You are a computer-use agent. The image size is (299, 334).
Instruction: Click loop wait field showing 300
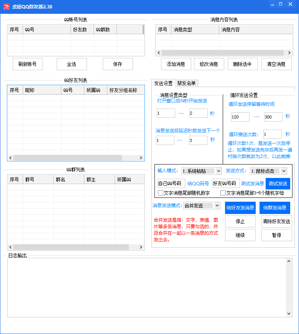(x=273, y=117)
